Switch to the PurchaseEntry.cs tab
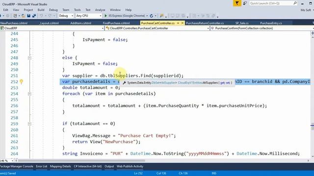The width and height of the screenshot is (314, 176). pyautogui.click(x=271, y=23)
